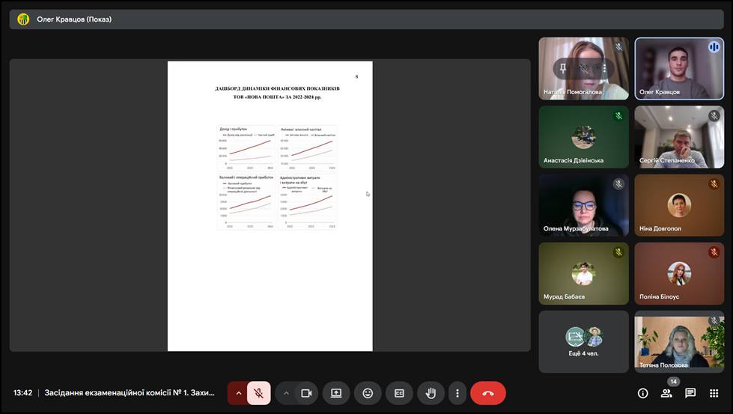733x414 pixels.
Task: Click the shared dashboard document page
Action: pyautogui.click(x=270, y=206)
